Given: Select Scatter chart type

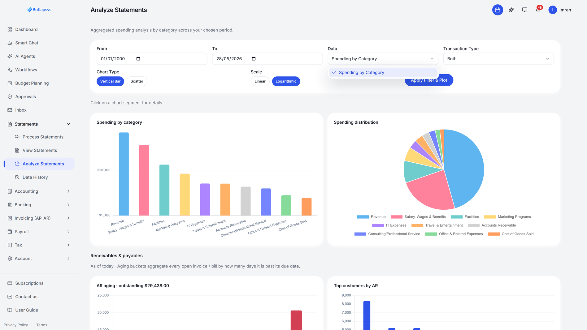Looking at the screenshot, I should [x=137, y=81].
